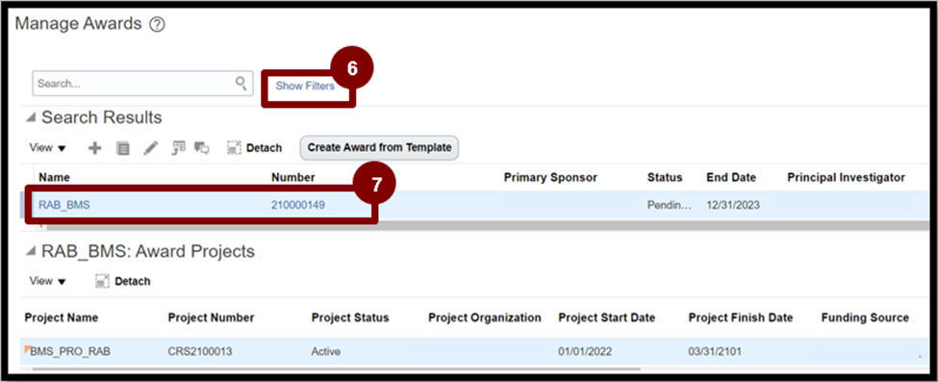Click the duplicate award document icon

click(x=122, y=148)
